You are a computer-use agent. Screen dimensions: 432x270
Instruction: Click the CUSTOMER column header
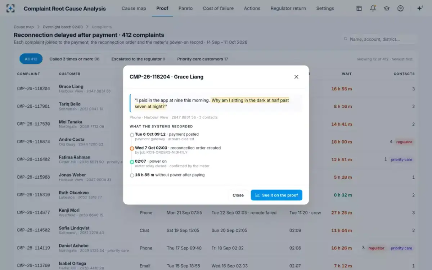click(x=69, y=74)
